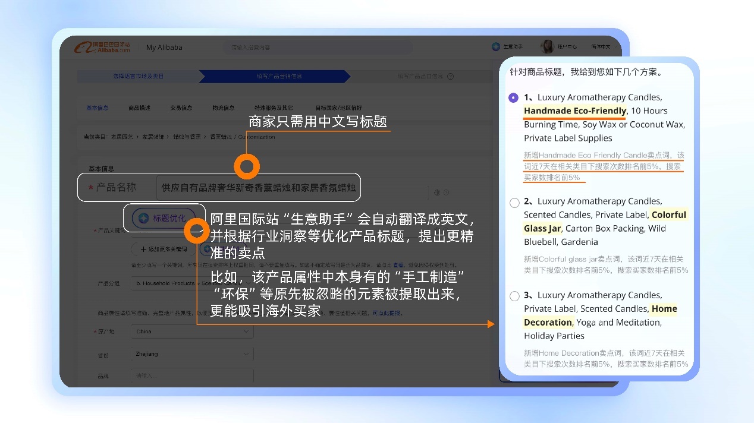Expand the 省份 Zhejiang dropdown
This screenshot has height=423, width=754.
point(192,354)
